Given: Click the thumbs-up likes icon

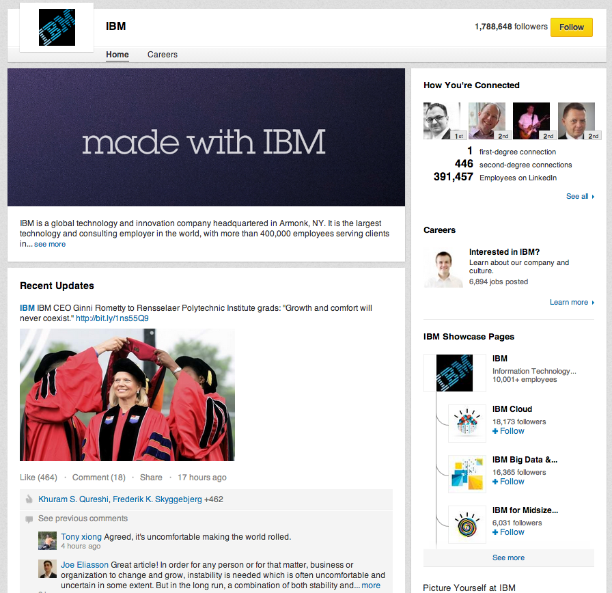Looking at the screenshot, I should [x=29, y=499].
